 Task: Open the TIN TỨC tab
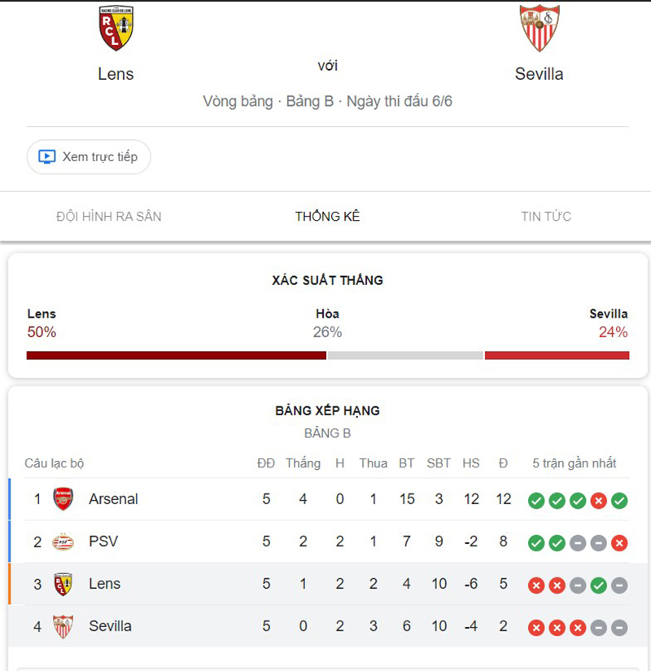(x=547, y=217)
